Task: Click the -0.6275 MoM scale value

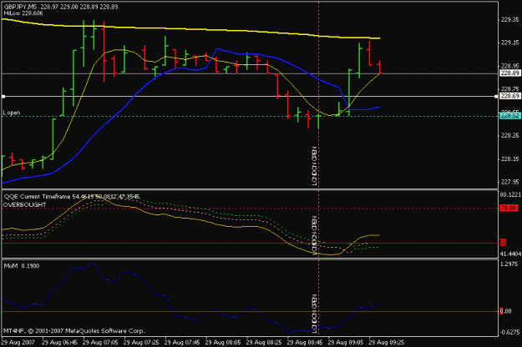Action: [x=510, y=332]
